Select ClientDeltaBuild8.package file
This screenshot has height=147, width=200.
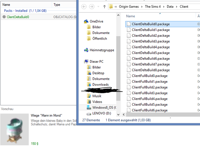point(151,70)
